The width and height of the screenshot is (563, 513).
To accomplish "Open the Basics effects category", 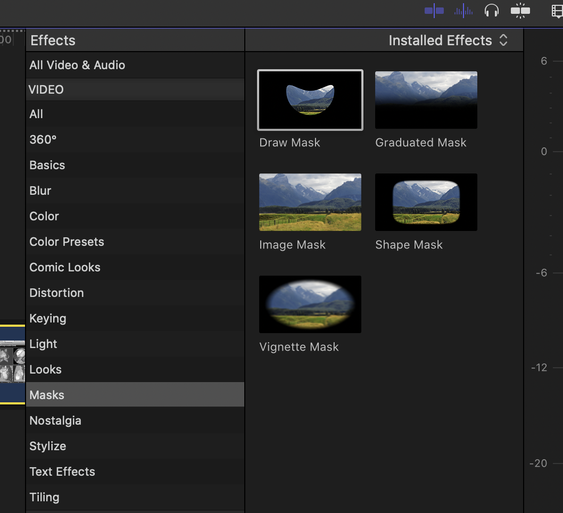I will pos(135,165).
